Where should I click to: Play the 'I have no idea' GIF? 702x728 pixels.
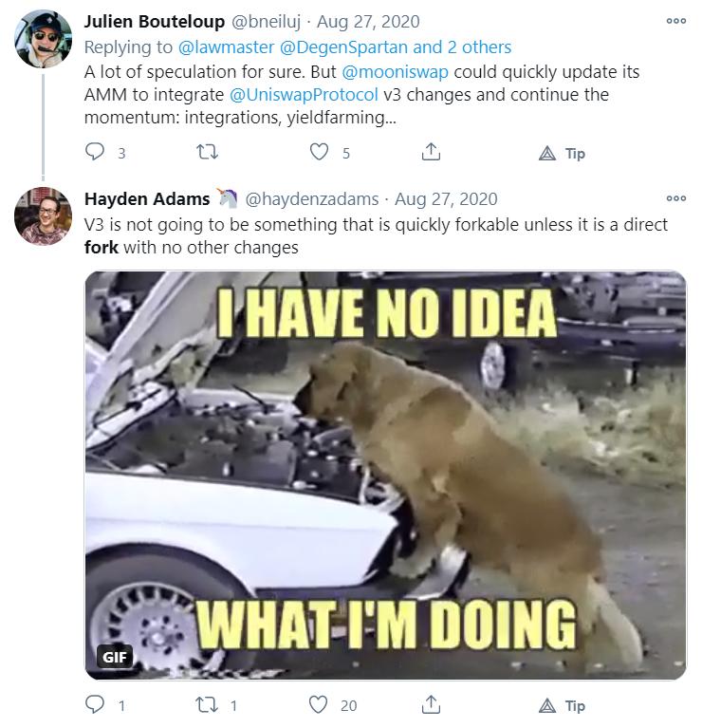tap(385, 475)
